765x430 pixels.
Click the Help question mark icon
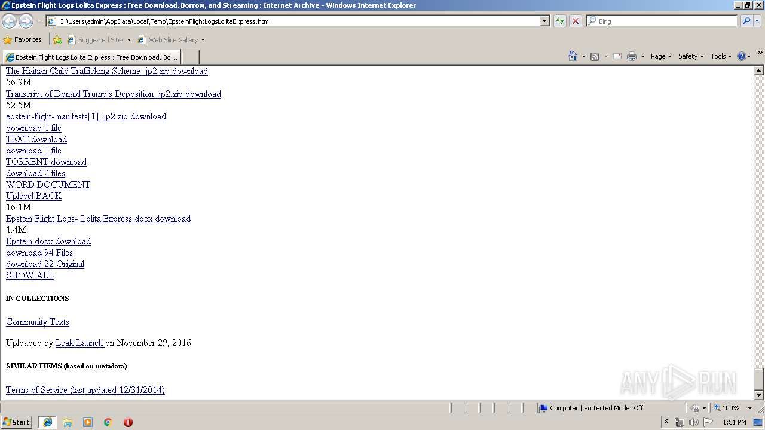742,56
